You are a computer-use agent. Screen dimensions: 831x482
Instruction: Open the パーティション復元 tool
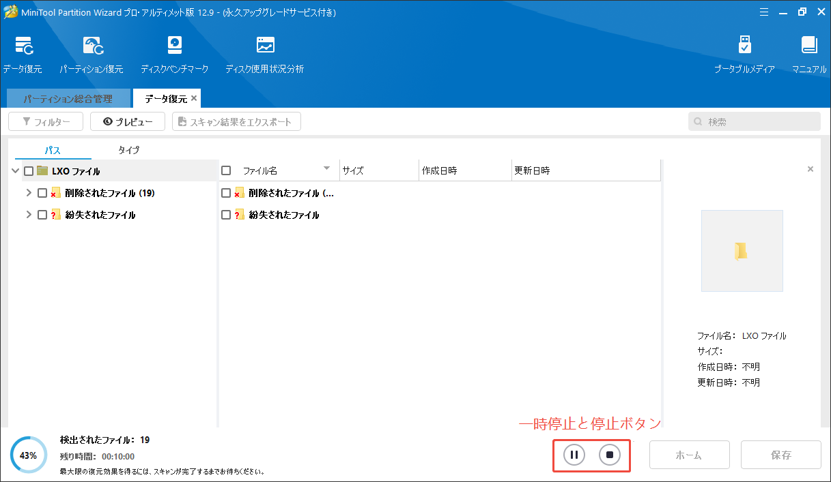[x=91, y=55]
